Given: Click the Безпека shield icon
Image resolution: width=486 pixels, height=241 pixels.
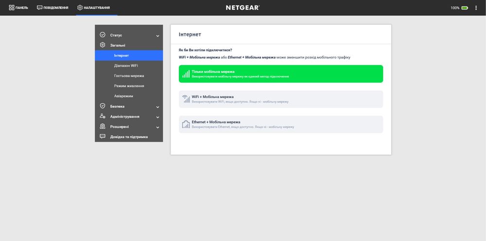Looking at the screenshot, I should 103,106.
